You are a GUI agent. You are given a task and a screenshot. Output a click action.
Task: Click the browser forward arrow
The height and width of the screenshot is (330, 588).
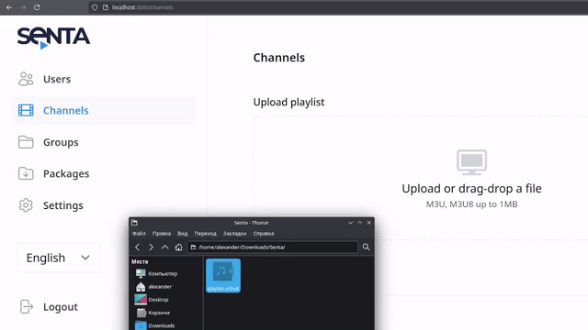(x=23, y=7)
